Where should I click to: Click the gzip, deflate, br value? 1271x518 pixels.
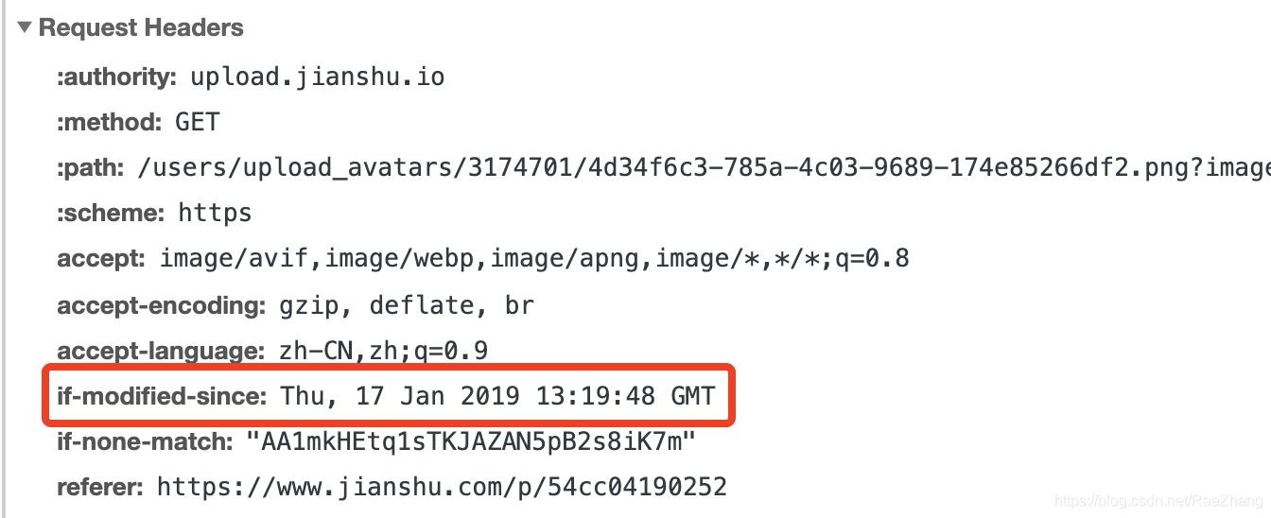408,306
